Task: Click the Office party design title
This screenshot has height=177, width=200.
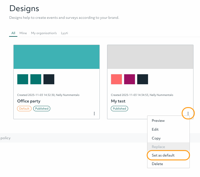Action: pyautogui.click(x=29, y=101)
